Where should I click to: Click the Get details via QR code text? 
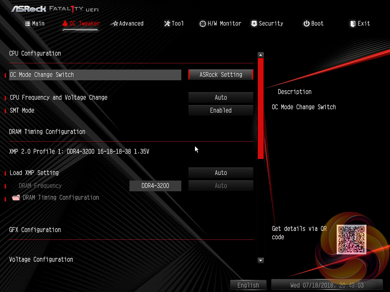299,233
